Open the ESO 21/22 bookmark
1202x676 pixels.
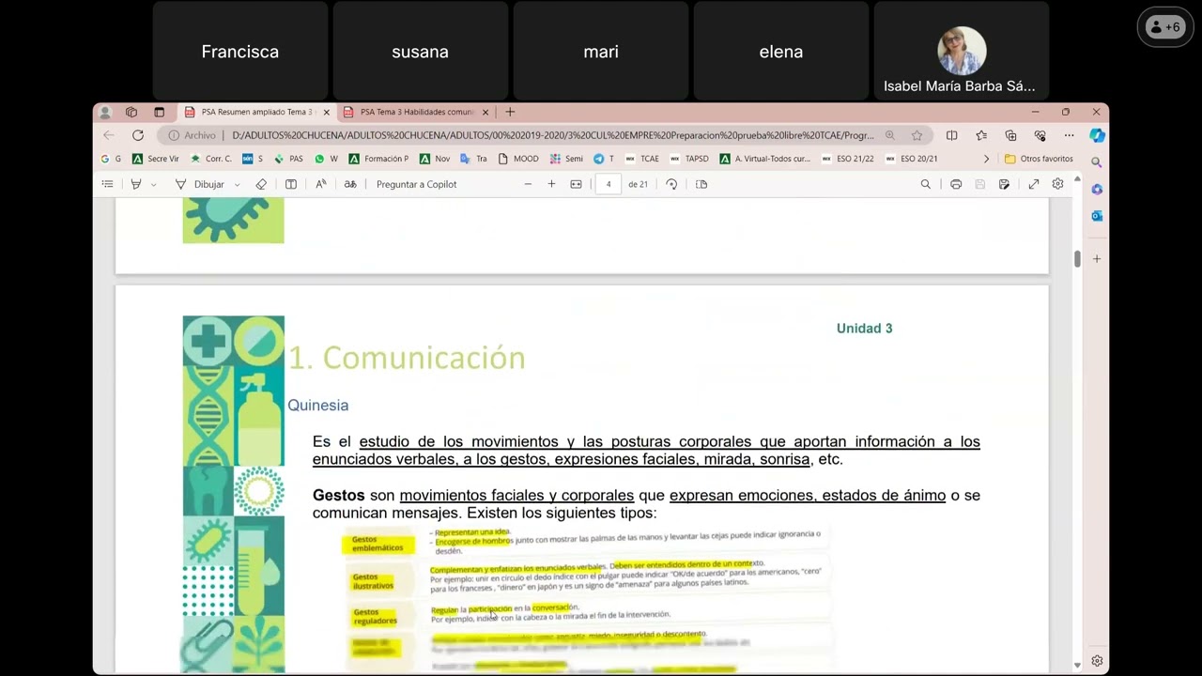(x=847, y=159)
